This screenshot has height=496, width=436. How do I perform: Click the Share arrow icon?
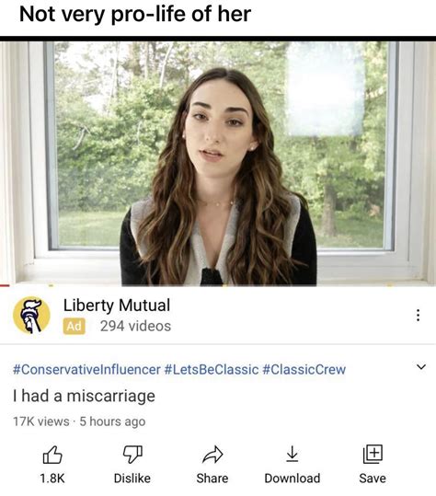click(212, 455)
